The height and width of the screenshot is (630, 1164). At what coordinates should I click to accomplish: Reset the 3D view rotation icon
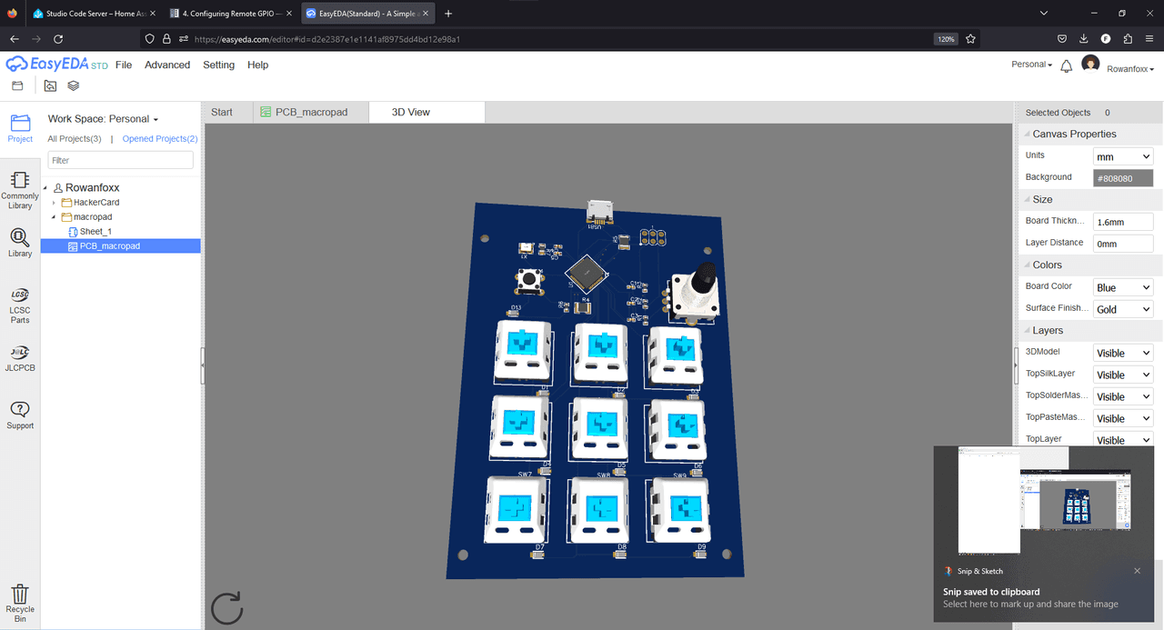click(226, 608)
